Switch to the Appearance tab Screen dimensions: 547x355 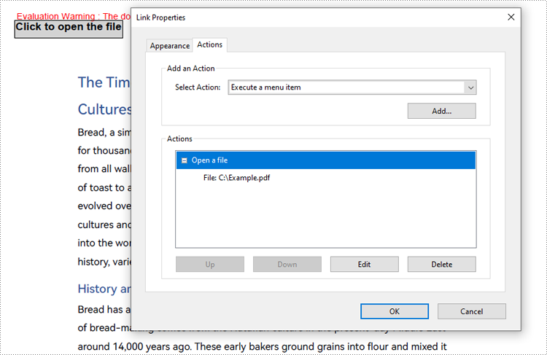[169, 46]
